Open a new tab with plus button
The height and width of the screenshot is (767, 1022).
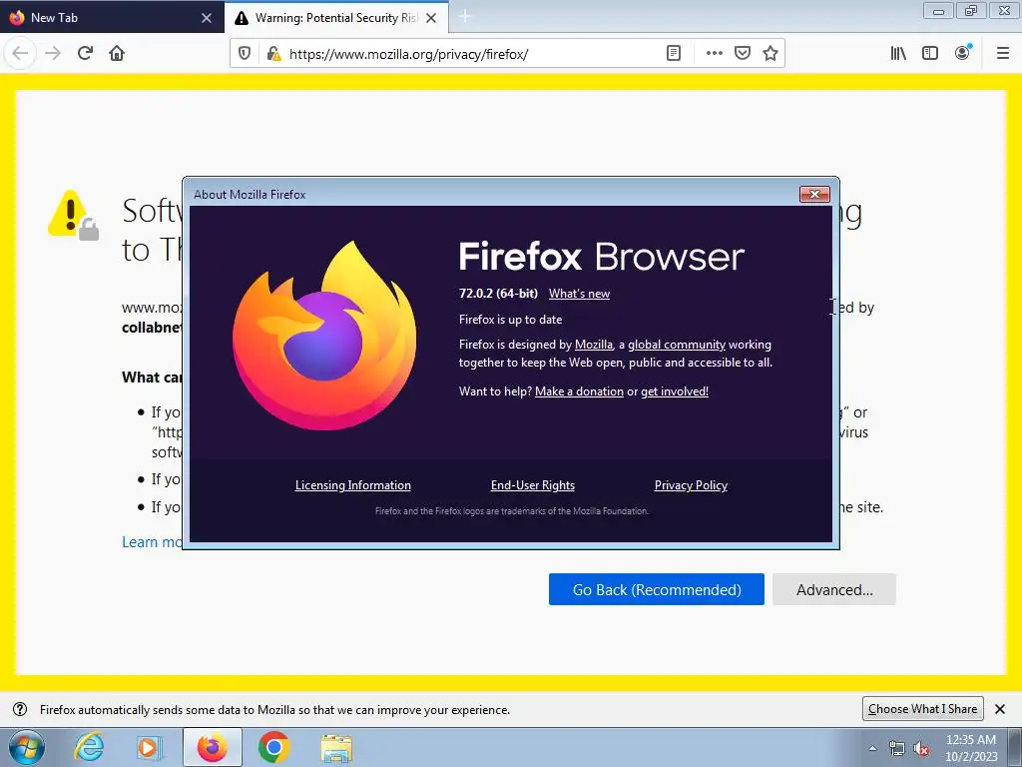[465, 16]
